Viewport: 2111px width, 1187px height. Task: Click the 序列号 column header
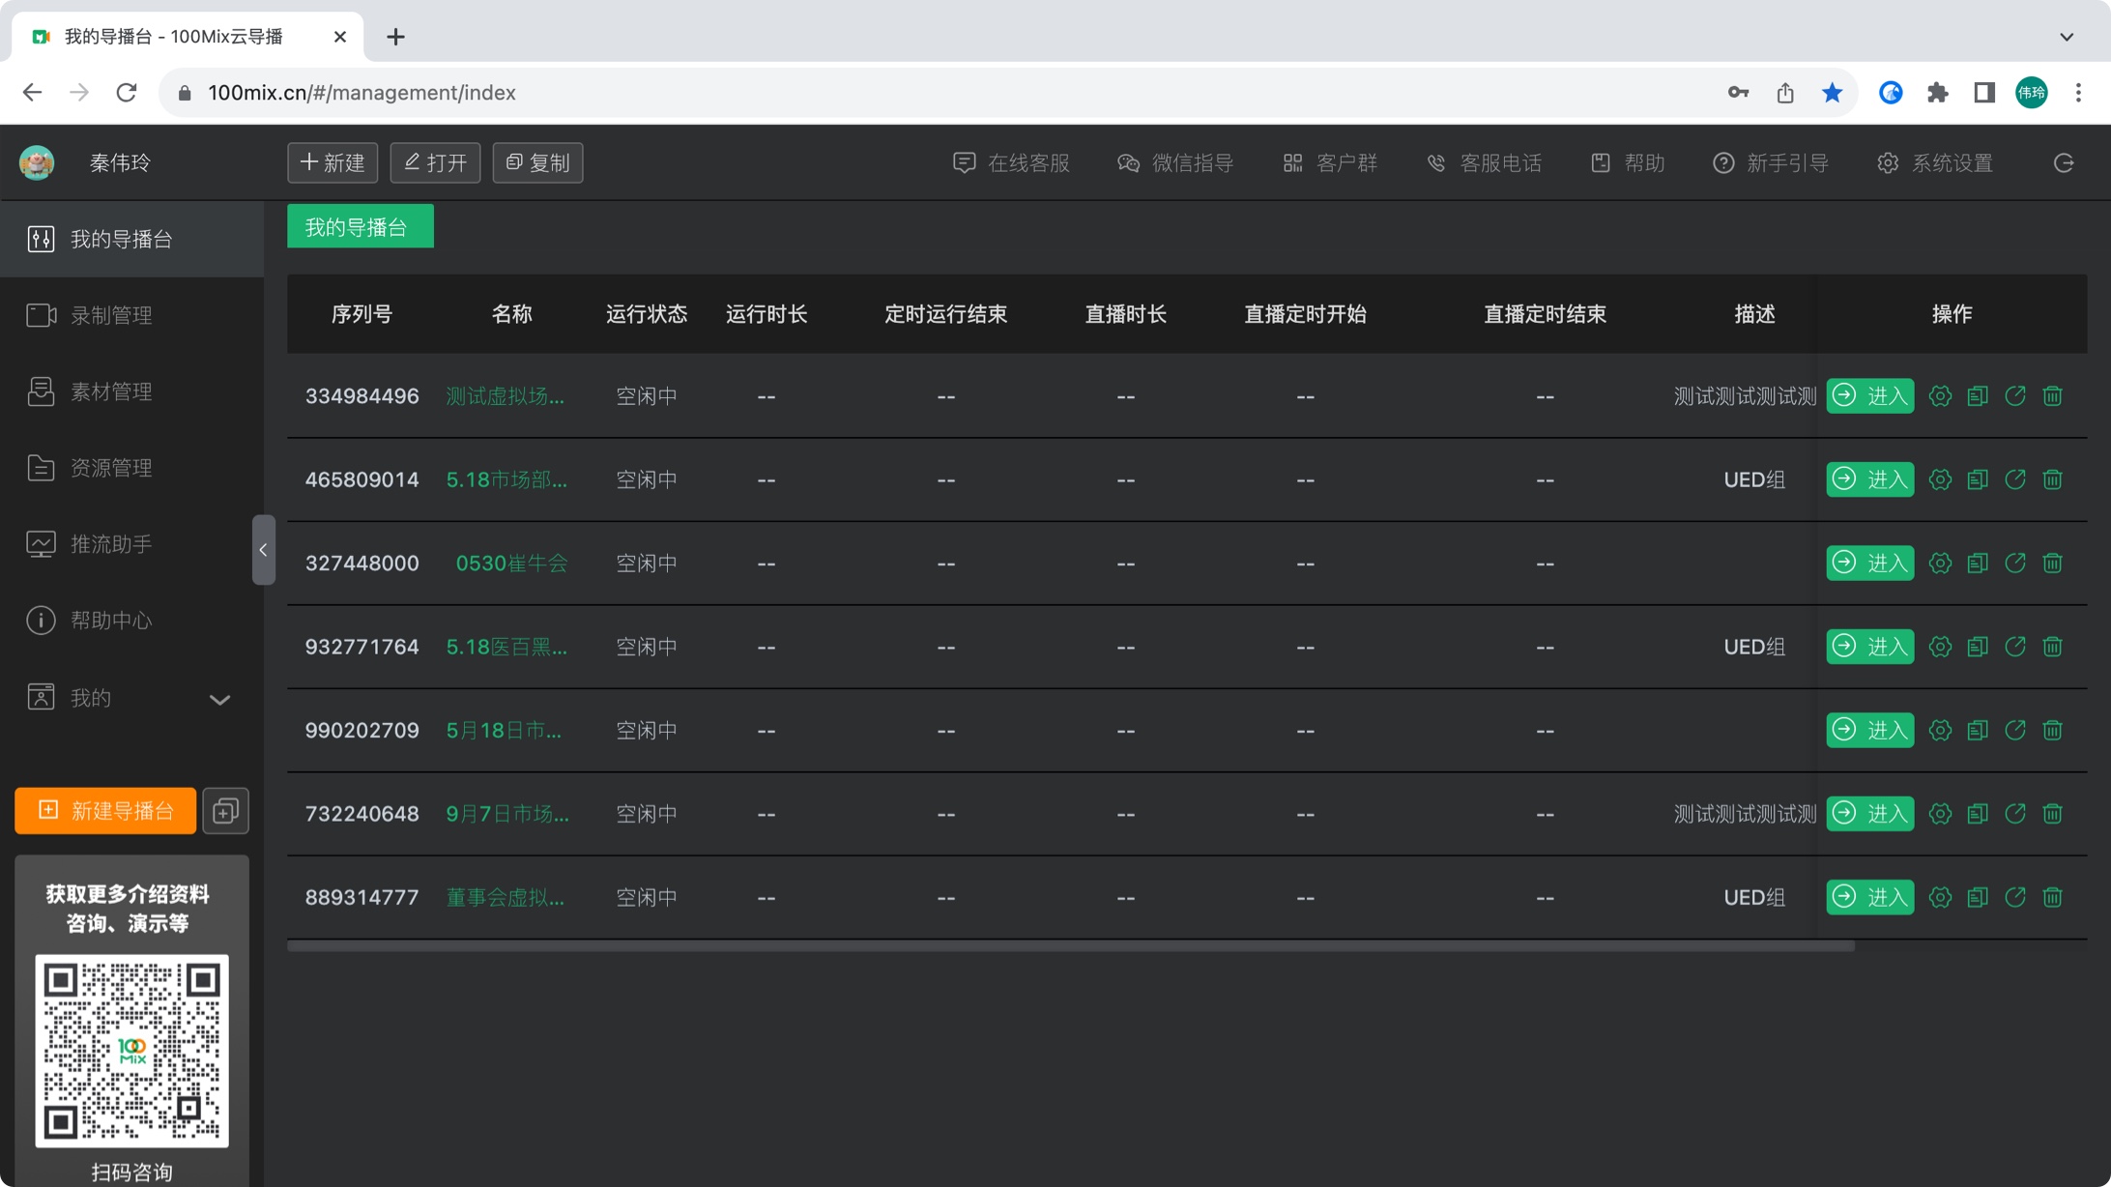coord(361,314)
